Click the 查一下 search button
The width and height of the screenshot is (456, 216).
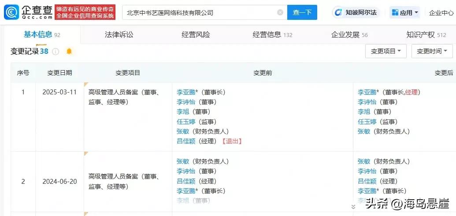click(302, 12)
